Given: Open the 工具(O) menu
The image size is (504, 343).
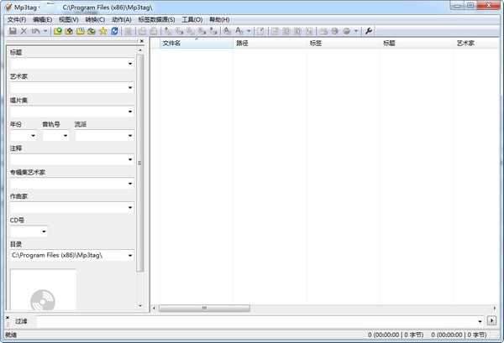Looking at the screenshot, I should (x=192, y=19).
